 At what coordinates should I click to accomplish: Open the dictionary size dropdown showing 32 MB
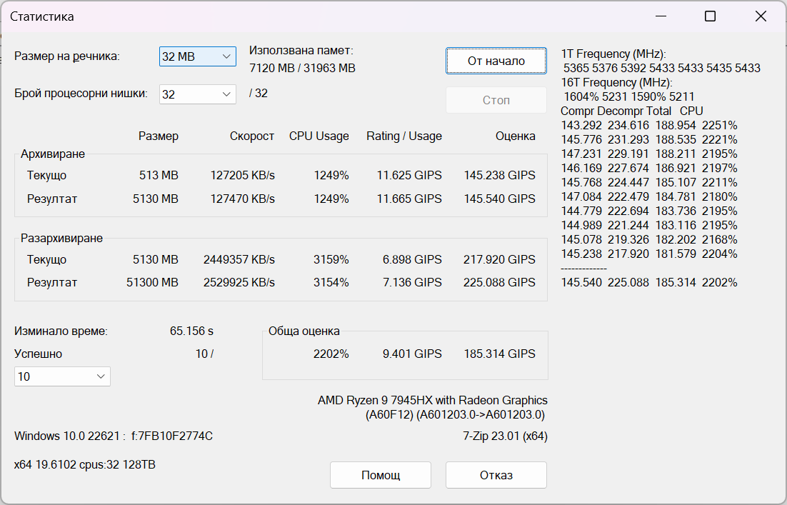click(x=197, y=56)
